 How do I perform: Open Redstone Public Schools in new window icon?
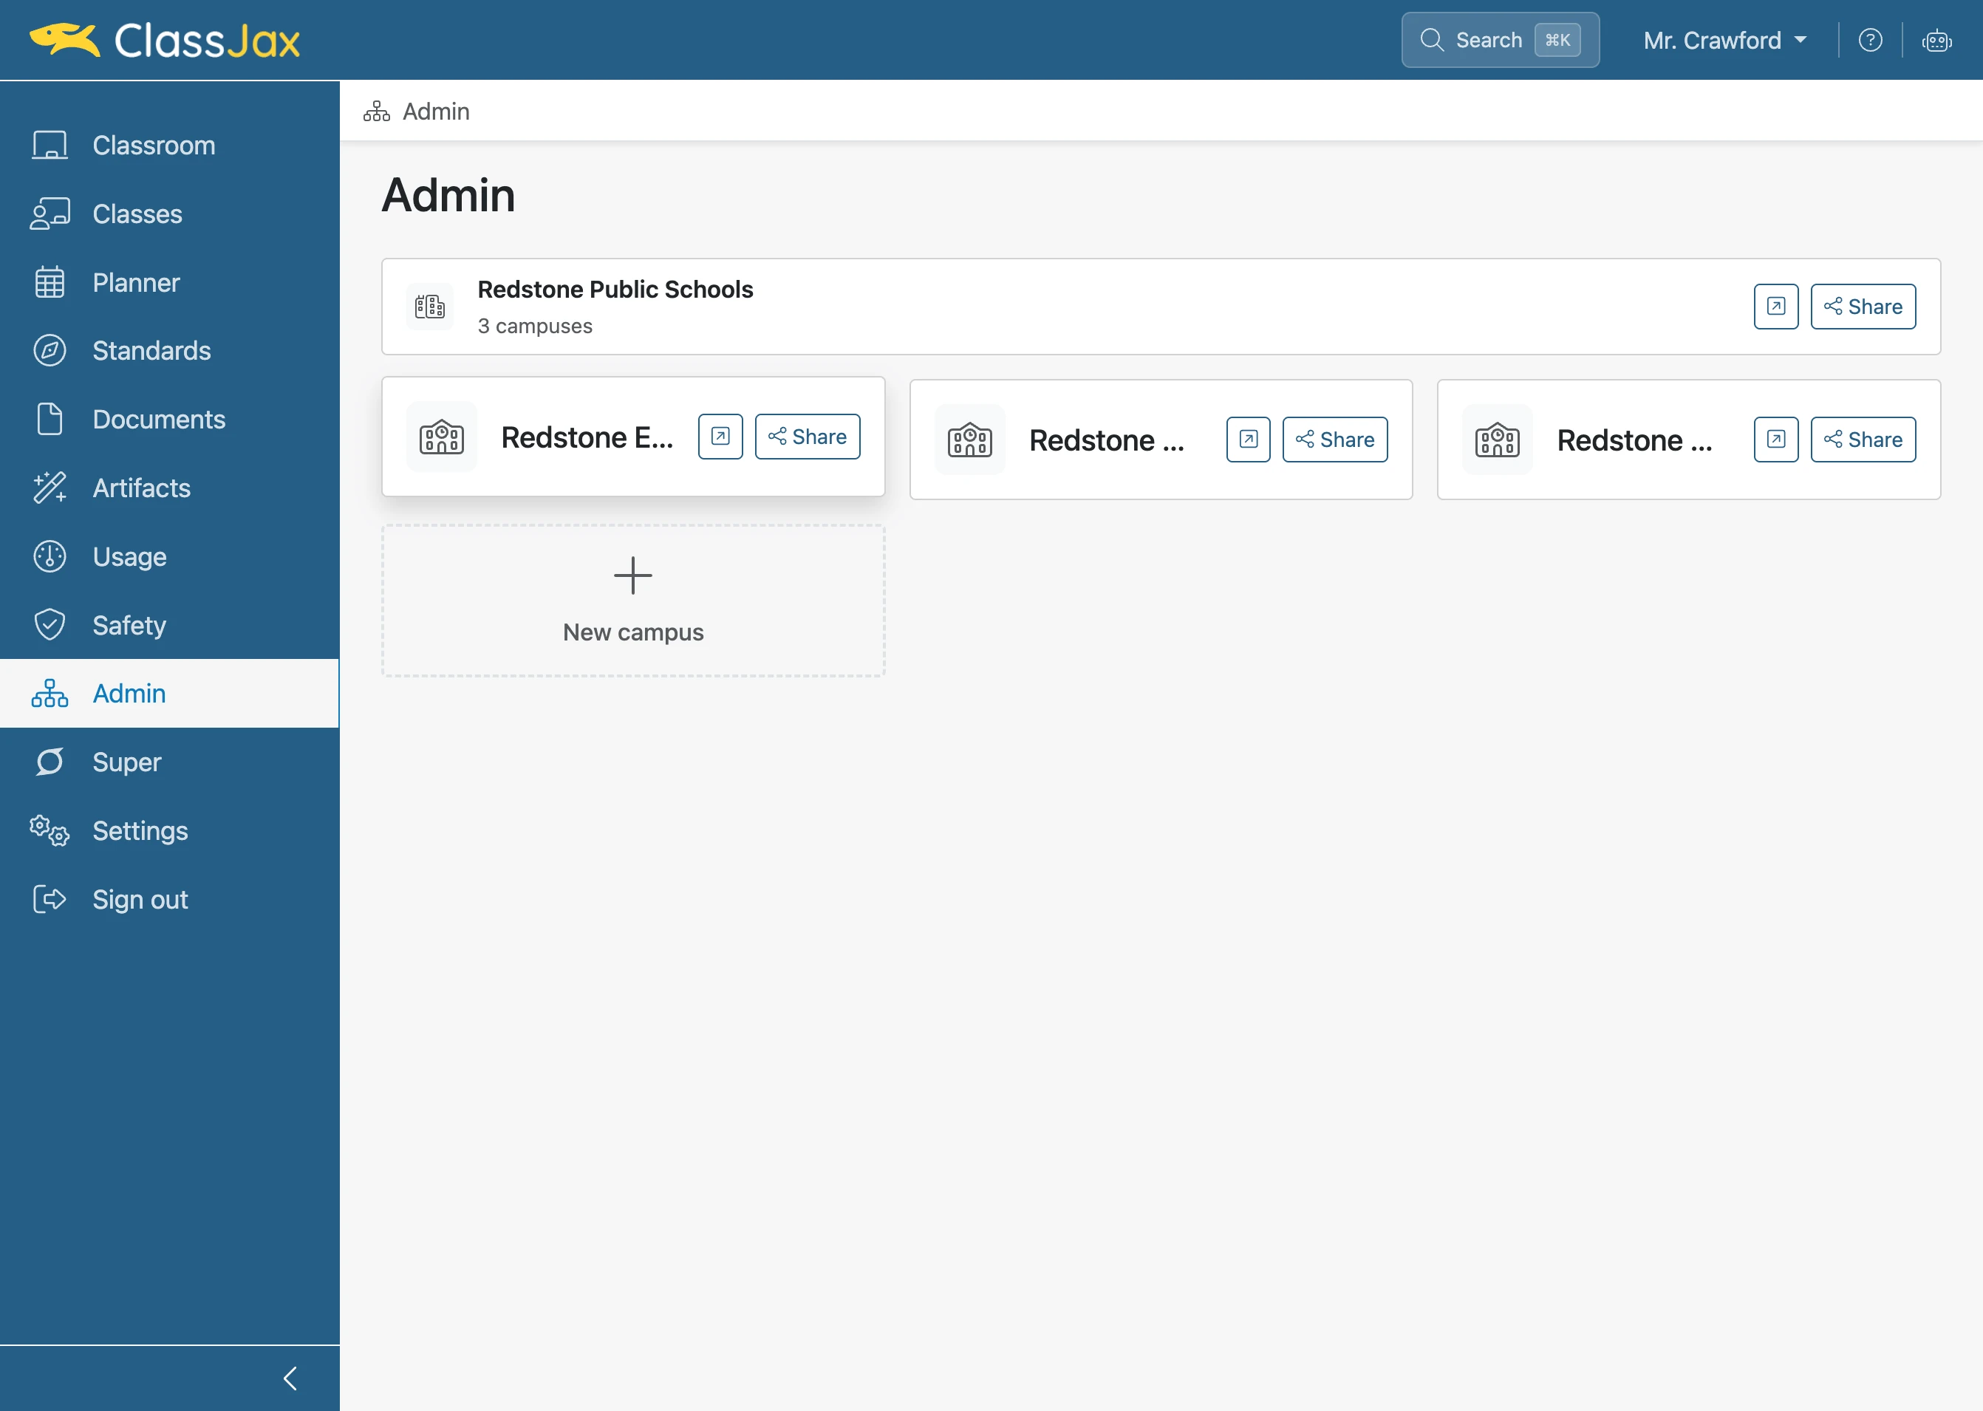pyautogui.click(x=1775, y=307)
